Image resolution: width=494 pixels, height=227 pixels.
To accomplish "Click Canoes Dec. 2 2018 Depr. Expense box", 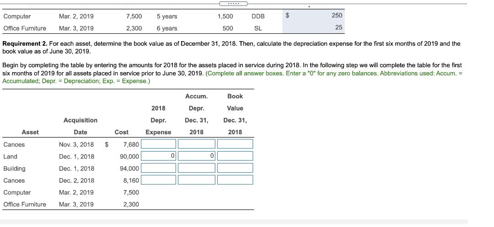I will (x=158, y=180).
